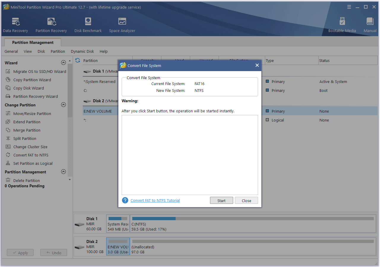Click Extend Partition icon
This screenshot has width=380, height=267.
pos(8,122)
